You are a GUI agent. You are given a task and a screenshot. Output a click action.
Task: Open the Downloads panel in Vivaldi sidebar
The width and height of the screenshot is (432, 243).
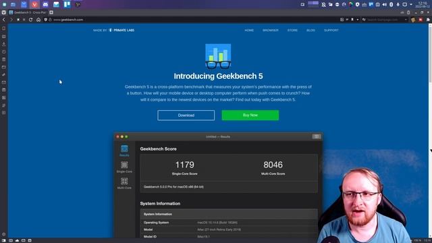(x=3, y=44)
